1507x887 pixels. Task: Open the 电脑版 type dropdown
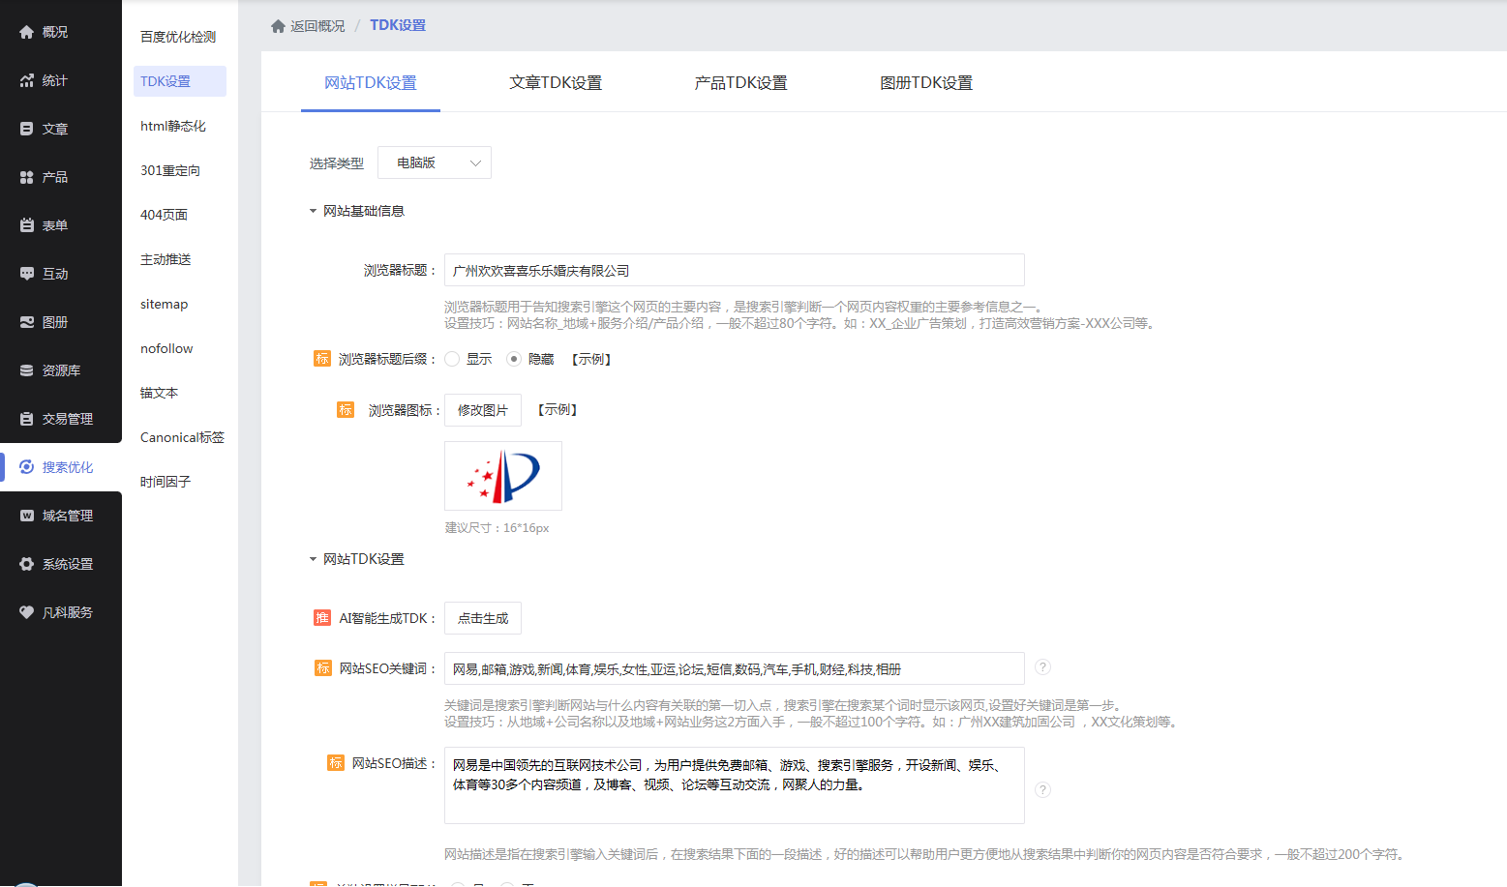(x=435, y=163)
